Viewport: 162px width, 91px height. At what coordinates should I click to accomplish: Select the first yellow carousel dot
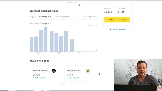click(x=62, y=84)
